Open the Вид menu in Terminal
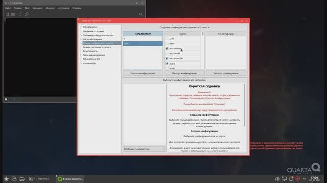The image size is (327, 183). (x=27, y=8)
